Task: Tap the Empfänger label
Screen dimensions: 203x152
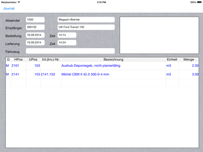Action: [14, 28]
